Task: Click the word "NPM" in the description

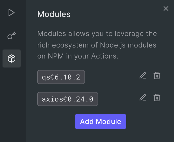Action: point(55,56)
